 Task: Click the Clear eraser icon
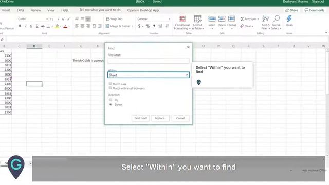(x=242, y=26)
